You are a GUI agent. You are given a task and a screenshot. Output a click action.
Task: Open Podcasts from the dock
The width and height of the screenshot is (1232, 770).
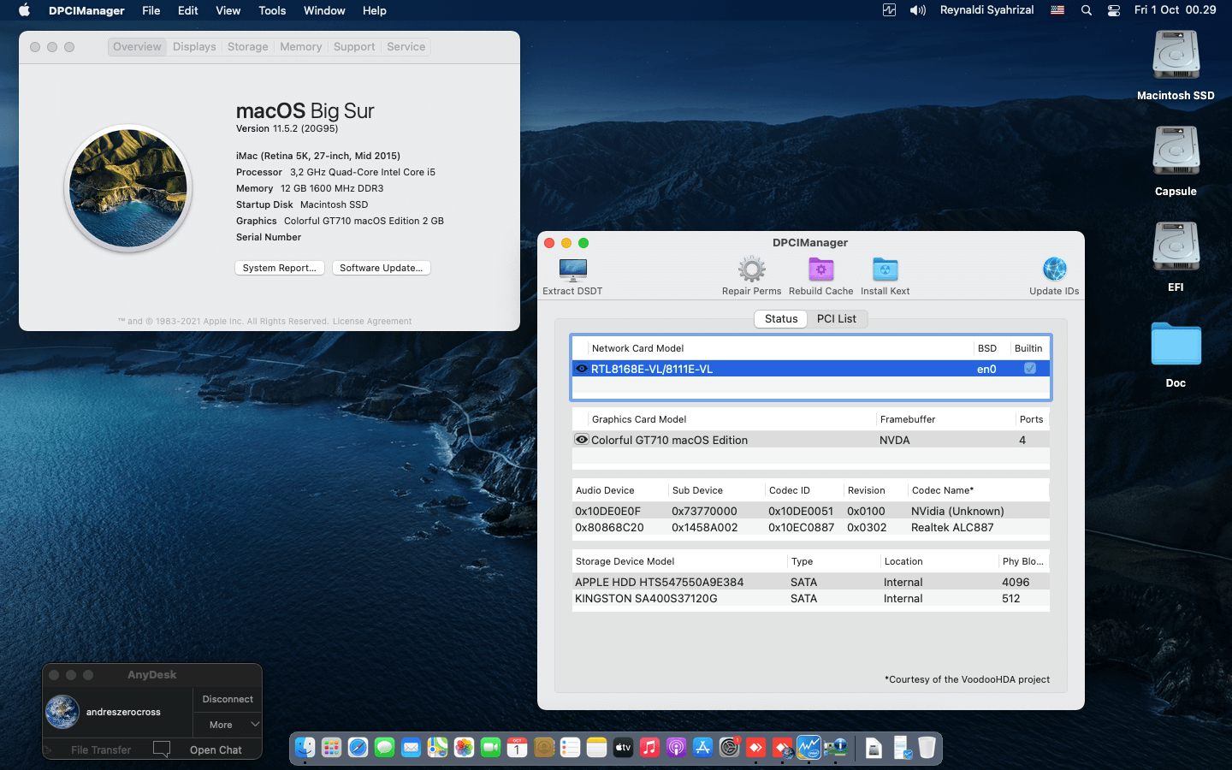676,748
